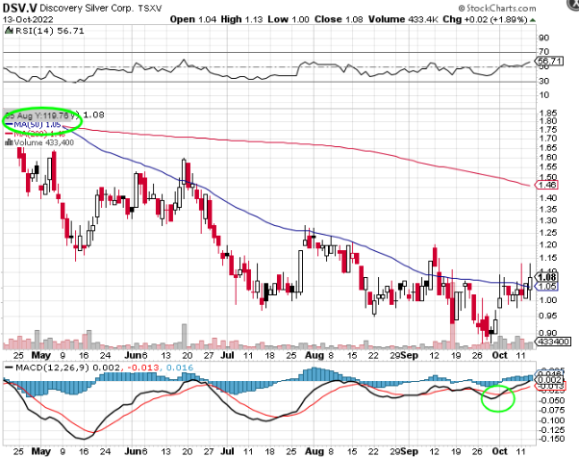579x457 pixels.
Task: Click the Oct label on bottom MACD date axis
Action: point(499,451)
